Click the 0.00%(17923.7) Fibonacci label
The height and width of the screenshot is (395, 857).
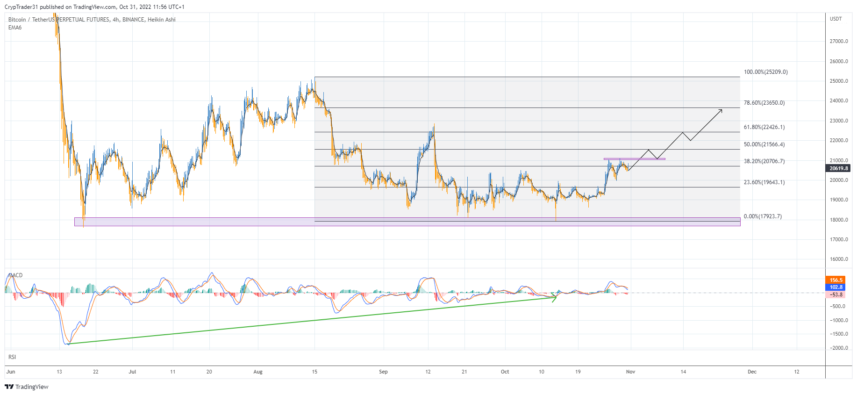pos(763,216)
